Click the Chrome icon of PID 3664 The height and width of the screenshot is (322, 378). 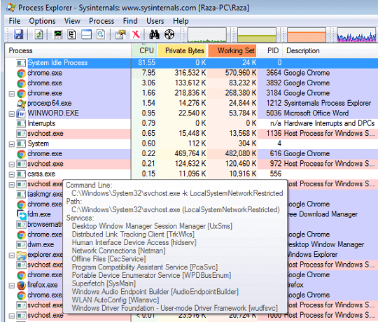[21, 73]
